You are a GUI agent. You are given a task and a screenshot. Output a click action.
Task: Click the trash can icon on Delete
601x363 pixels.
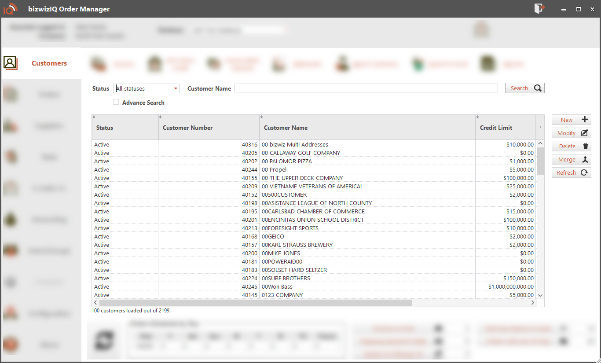(x=585, y=147)
